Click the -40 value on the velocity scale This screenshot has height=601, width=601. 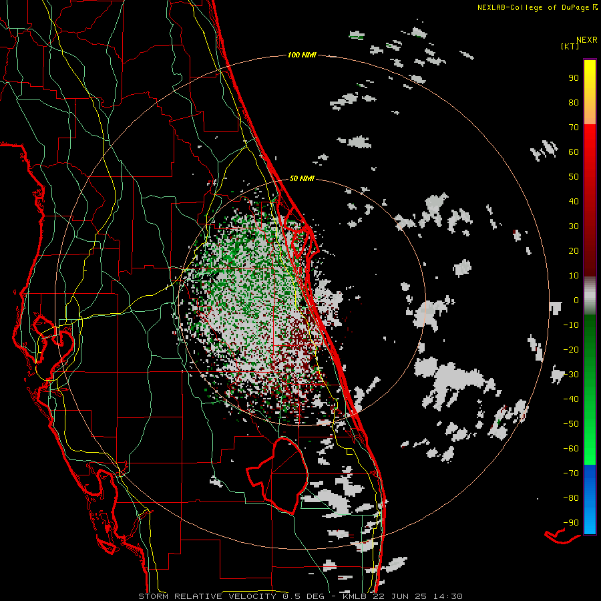[571, 399]
